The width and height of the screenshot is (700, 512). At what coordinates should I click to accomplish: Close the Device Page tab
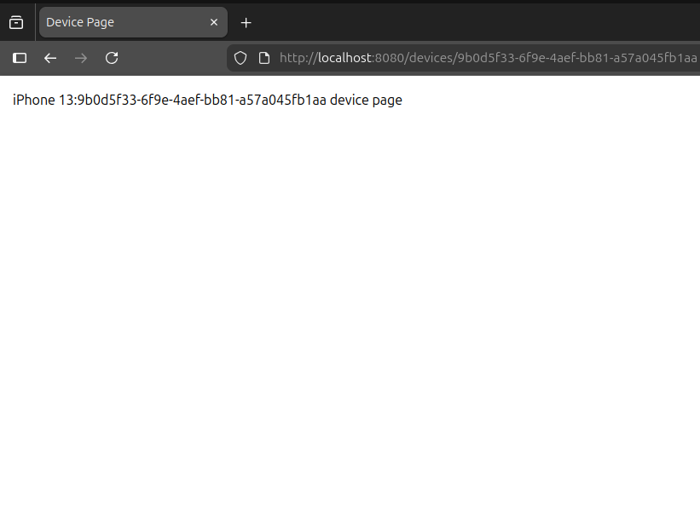pyautogui.click(x=214, y=22)
